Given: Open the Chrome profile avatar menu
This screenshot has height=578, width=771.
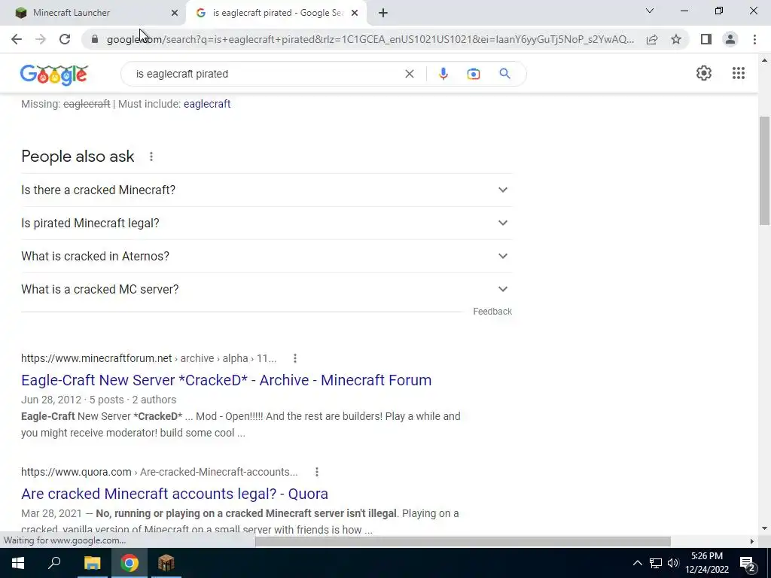Looking at the screenshot, I should (x=730, y=39).
